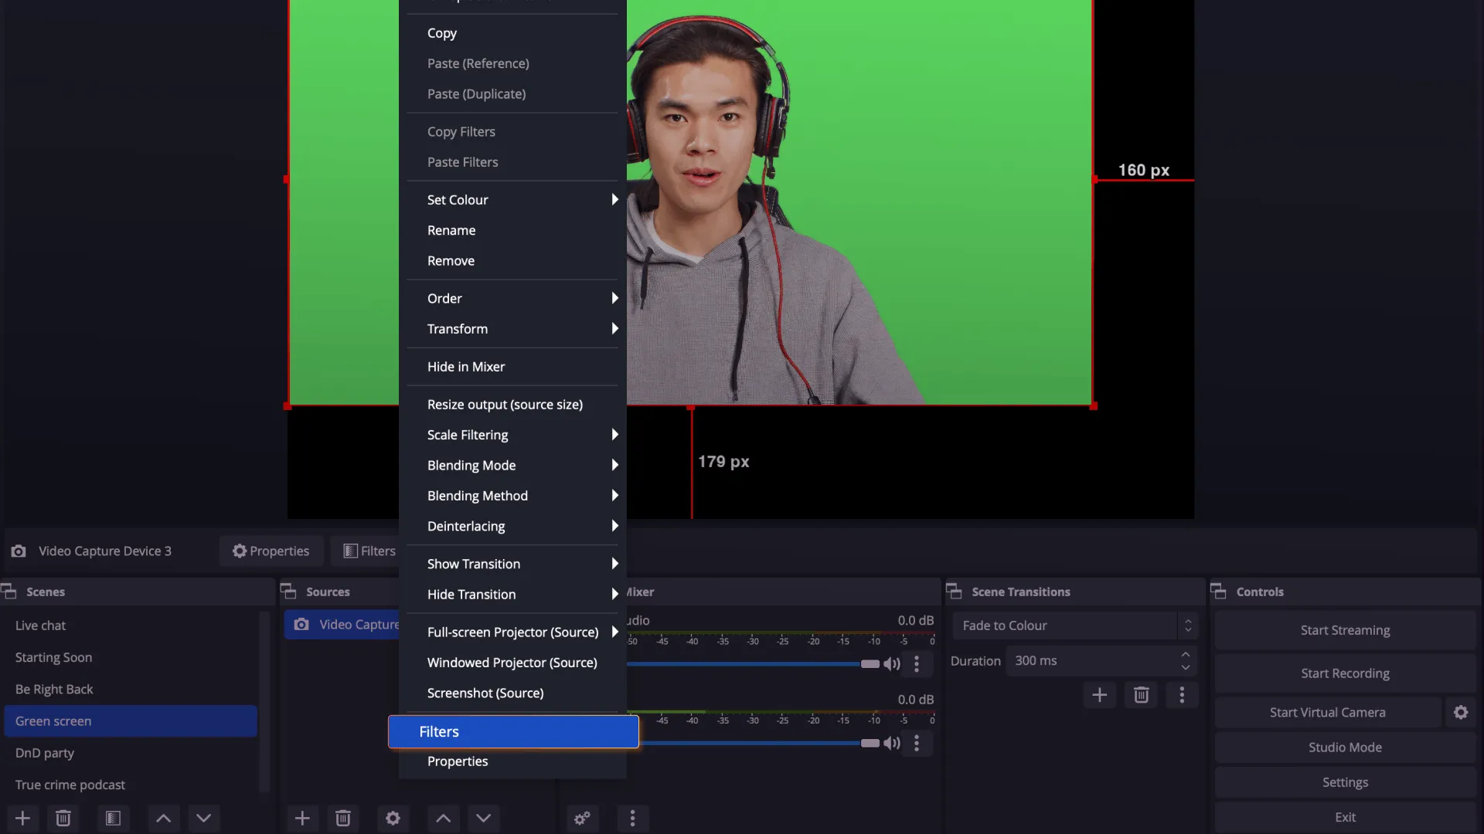Choose Hide in Mixer menu entry

(x=513, y=367)
